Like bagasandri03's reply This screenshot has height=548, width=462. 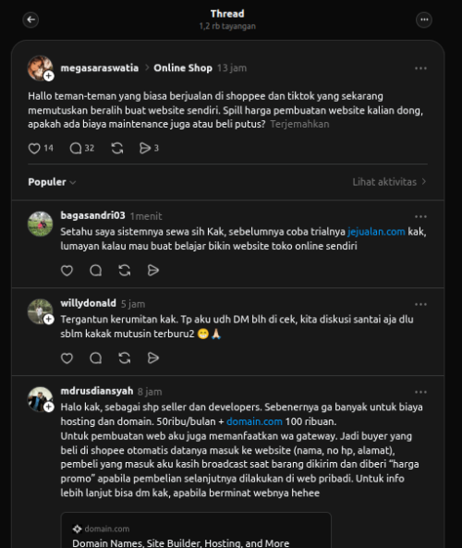[67, 271]
